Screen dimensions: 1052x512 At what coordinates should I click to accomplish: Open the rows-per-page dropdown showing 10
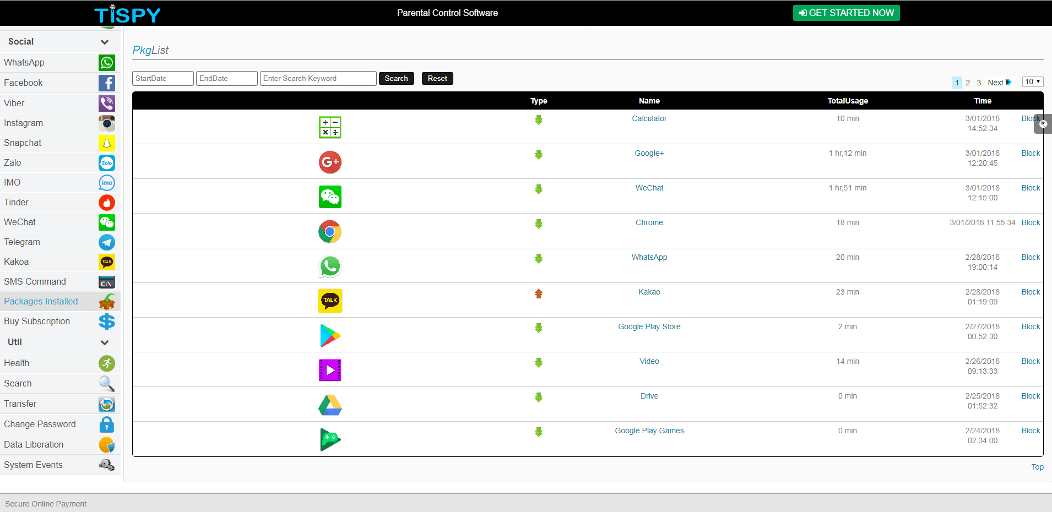click(x=1033, y=81)
